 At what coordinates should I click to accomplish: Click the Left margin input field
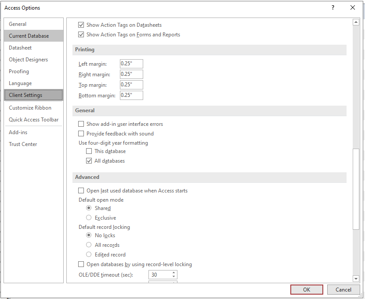(x=131, y=64)
